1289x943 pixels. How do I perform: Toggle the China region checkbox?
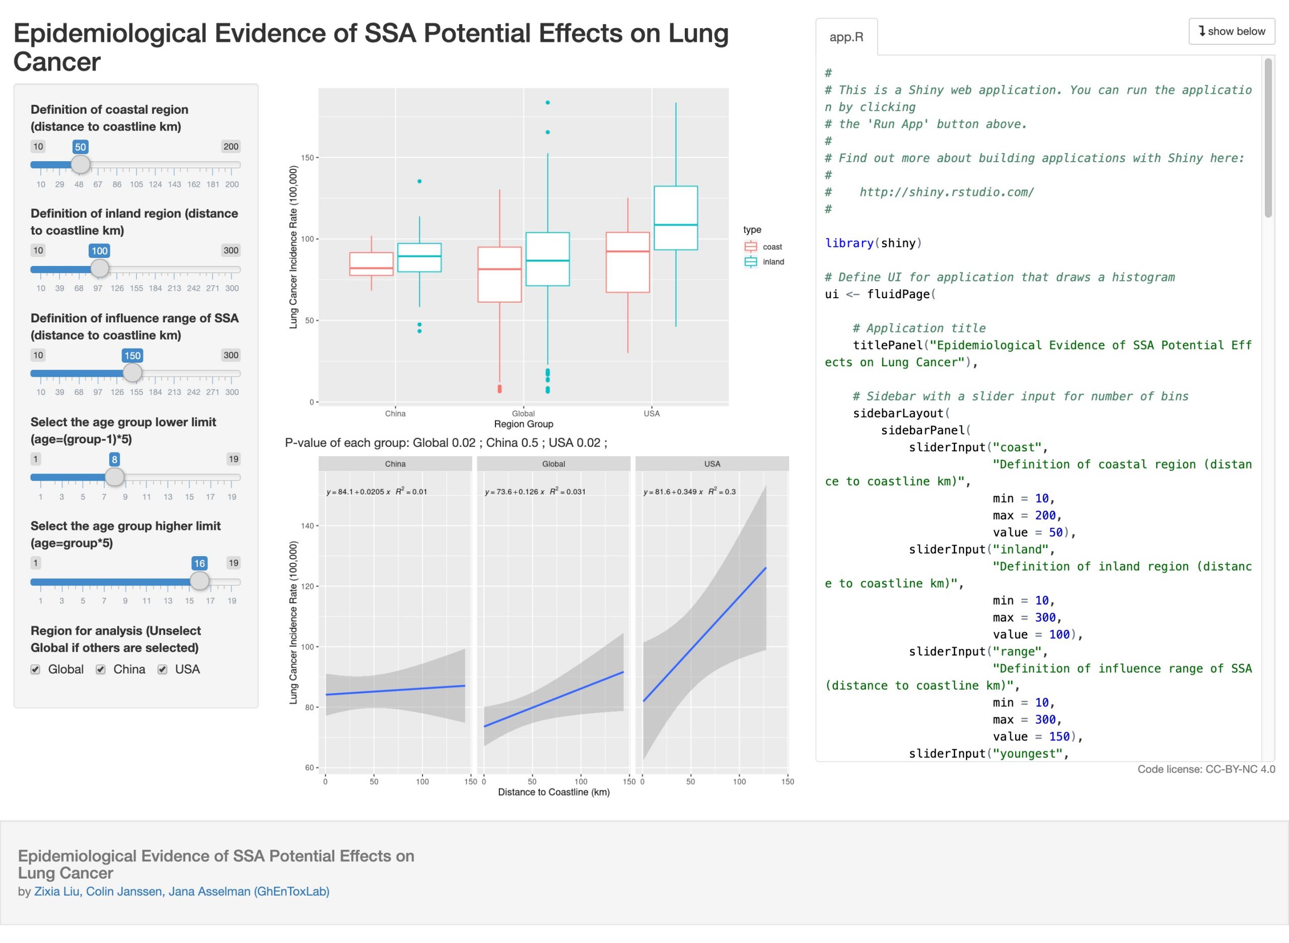(x=100, y=669)
